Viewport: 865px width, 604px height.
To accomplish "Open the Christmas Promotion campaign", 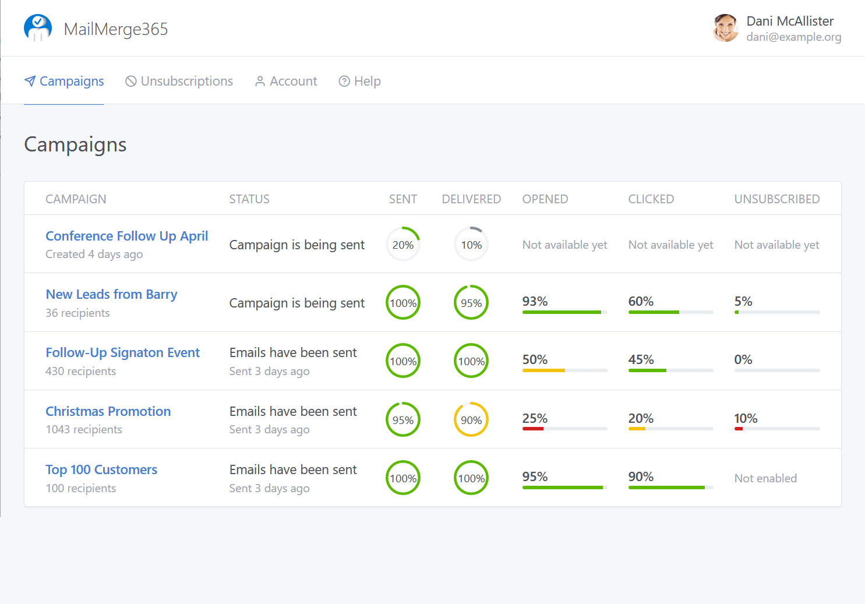I will coord(108,411).
